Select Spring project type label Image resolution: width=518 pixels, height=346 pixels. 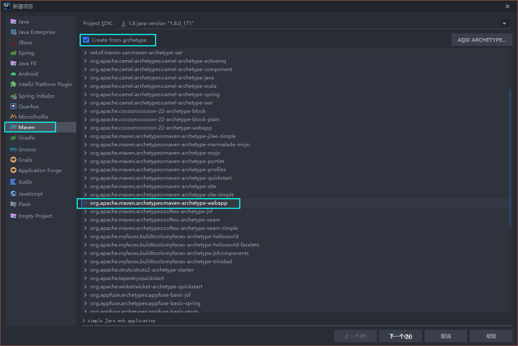pyautogui.click(x=26, y=53)
